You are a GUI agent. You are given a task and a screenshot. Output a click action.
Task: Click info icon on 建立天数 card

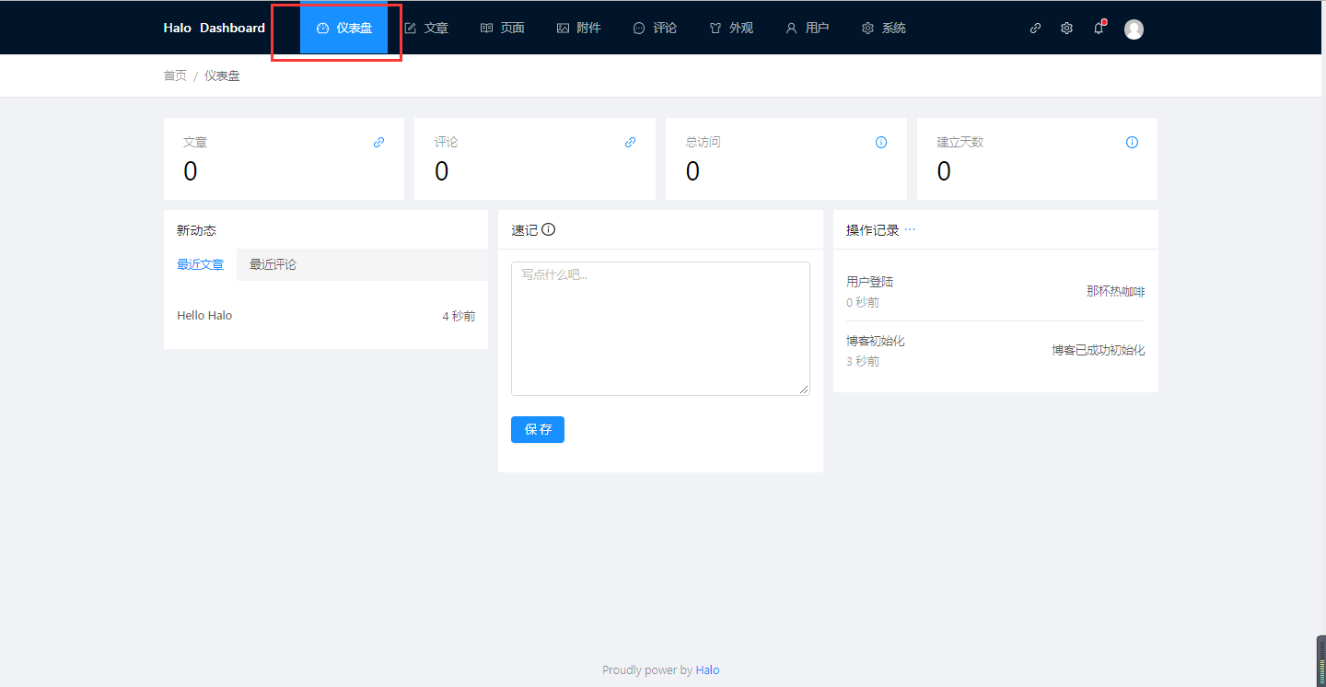click(1133, 143)
